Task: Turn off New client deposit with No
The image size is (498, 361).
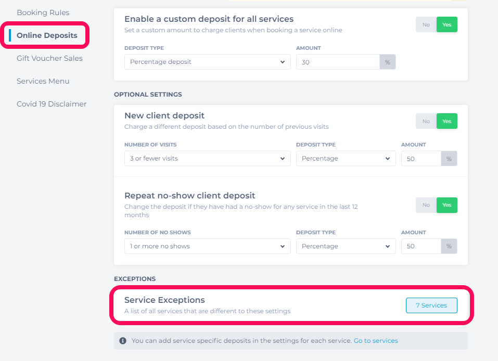Action: tap(426, 121)
